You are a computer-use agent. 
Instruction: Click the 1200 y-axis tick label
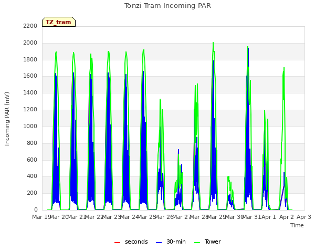pyautogui.click(x=30, y=110)
